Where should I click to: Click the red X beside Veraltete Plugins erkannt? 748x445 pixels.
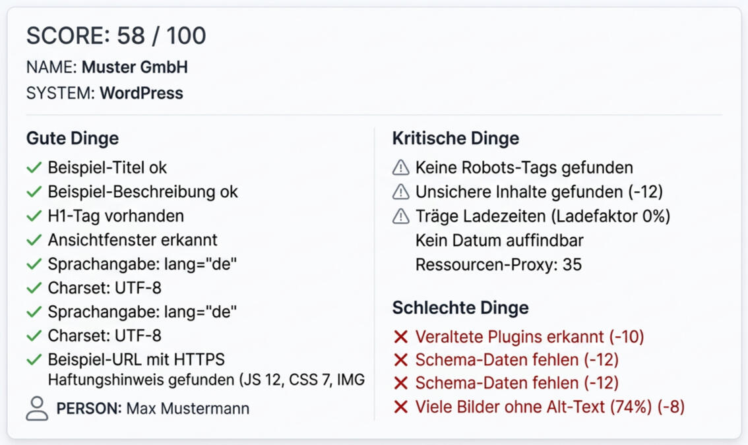coord(400,337)
